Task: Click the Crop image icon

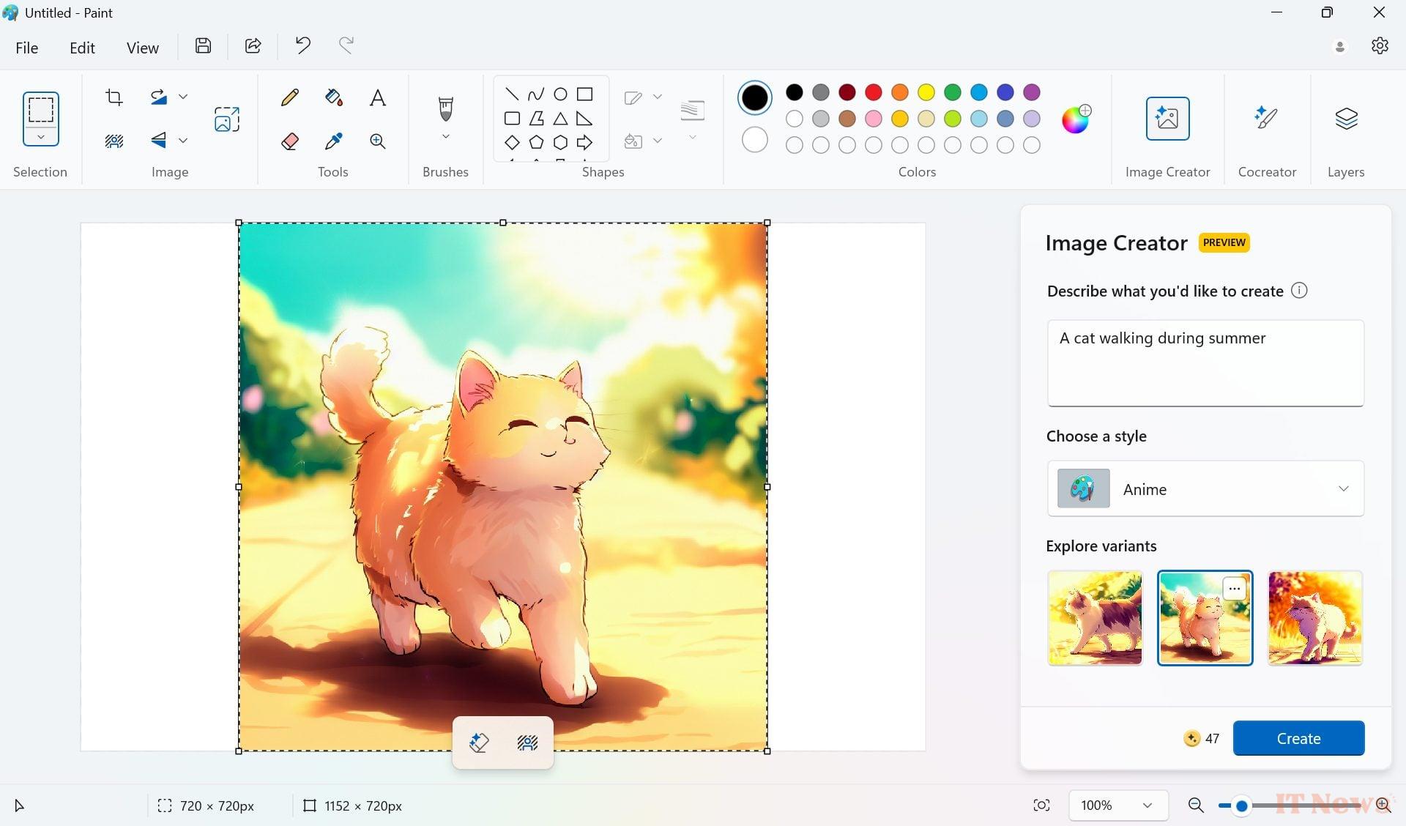Action: tap(114, 97)
